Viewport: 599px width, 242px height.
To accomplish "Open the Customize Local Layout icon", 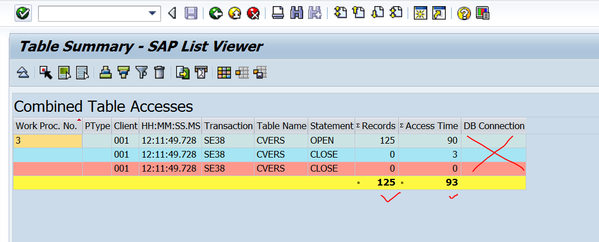I will [x=483, y=13].
